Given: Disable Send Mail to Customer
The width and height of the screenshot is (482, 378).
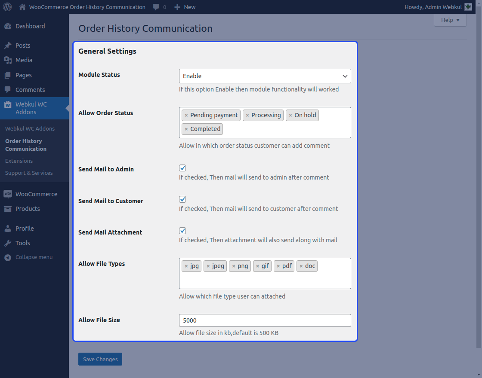Looking at the screenshot, I should pos(182,199).
